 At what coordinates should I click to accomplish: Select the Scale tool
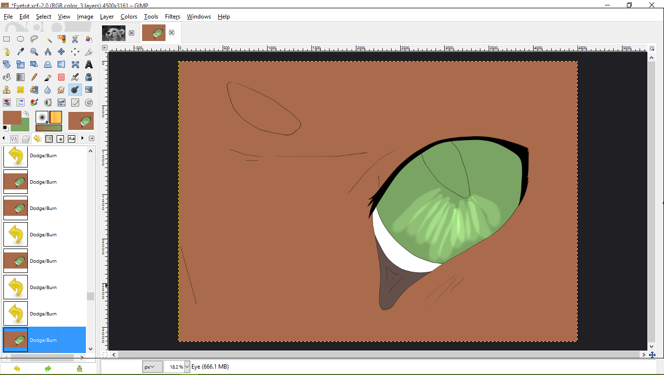(21, 64)
